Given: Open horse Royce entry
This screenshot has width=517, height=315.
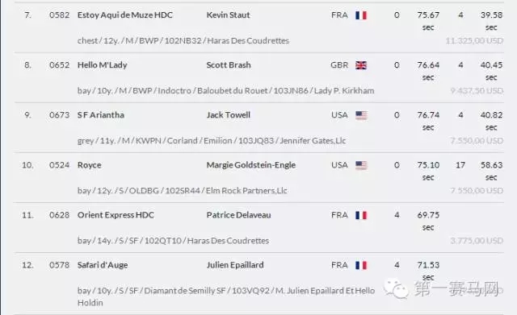Looking at the screenshot, I should (x=89, y=165).
